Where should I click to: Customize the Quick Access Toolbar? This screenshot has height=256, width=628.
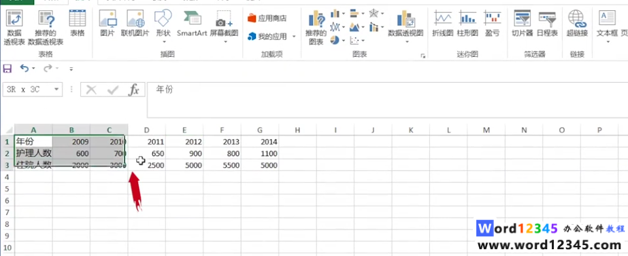(x=71, y=69)
